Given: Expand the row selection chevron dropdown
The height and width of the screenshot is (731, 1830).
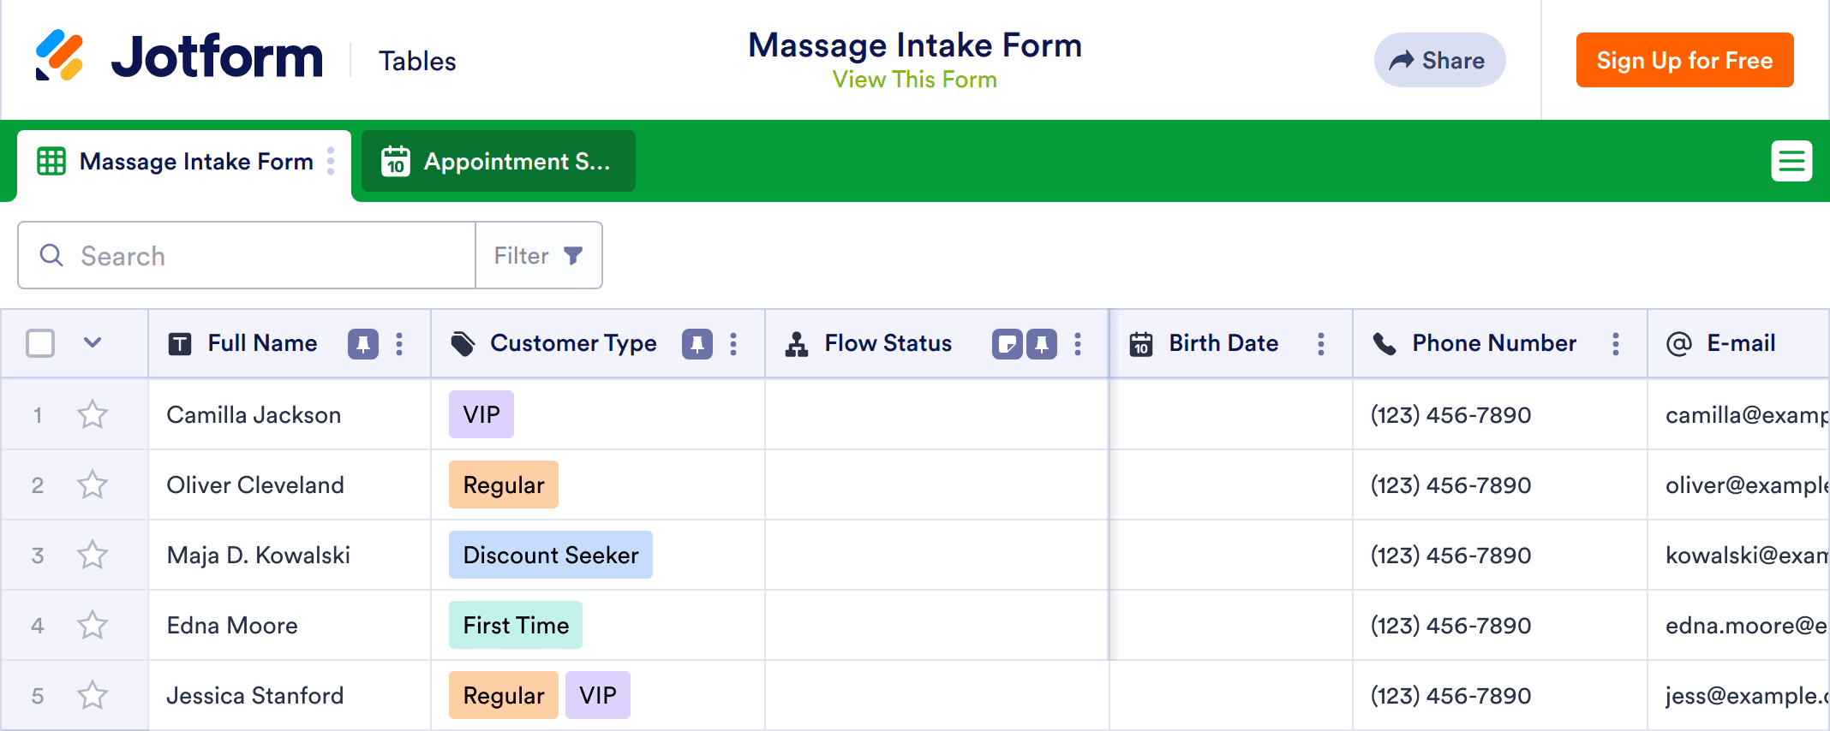Looking at the screenshot, I should coord(93,343).
